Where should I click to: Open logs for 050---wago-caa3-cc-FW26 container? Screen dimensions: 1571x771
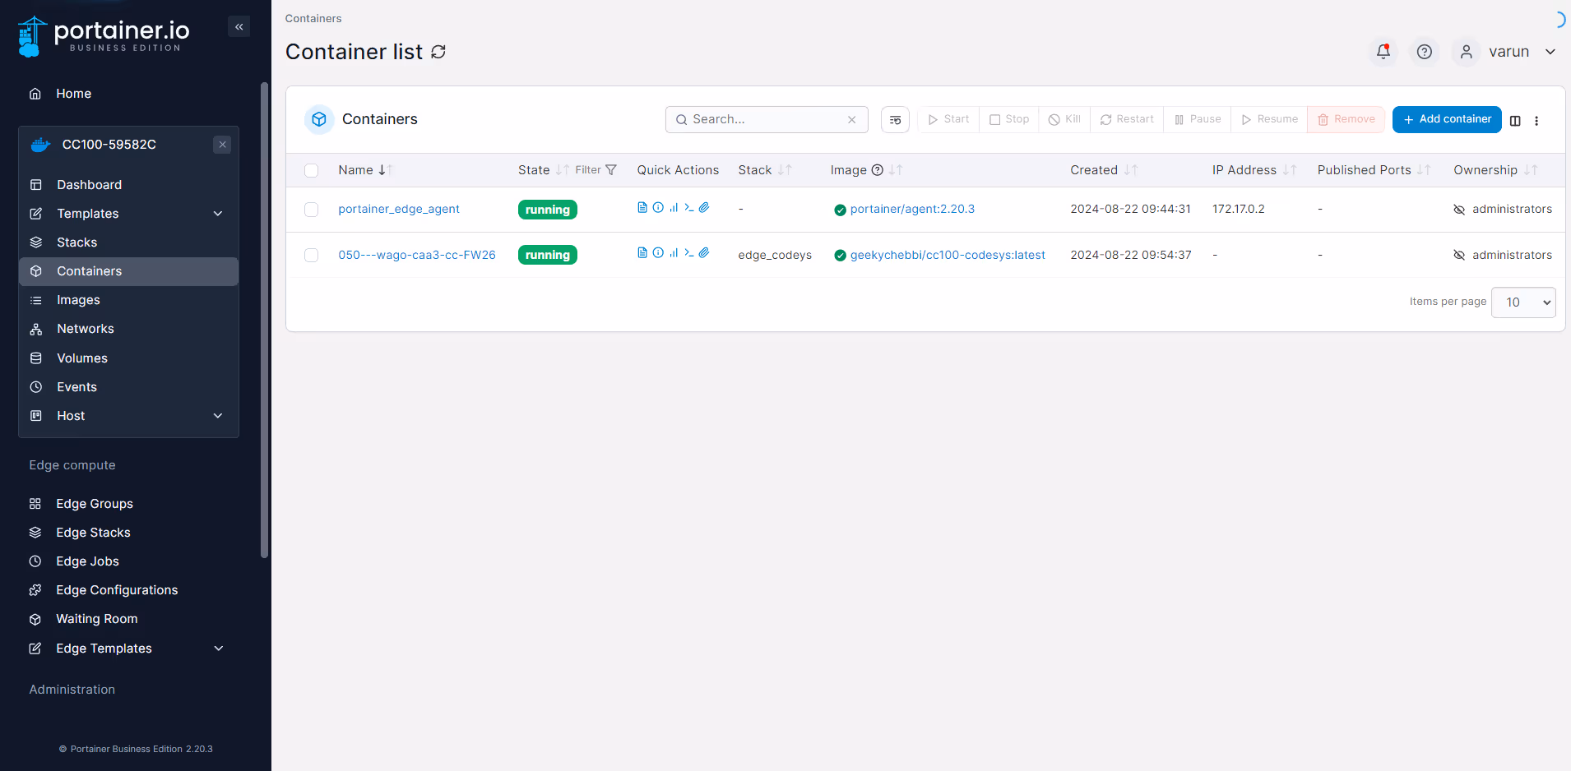[642, 253]
